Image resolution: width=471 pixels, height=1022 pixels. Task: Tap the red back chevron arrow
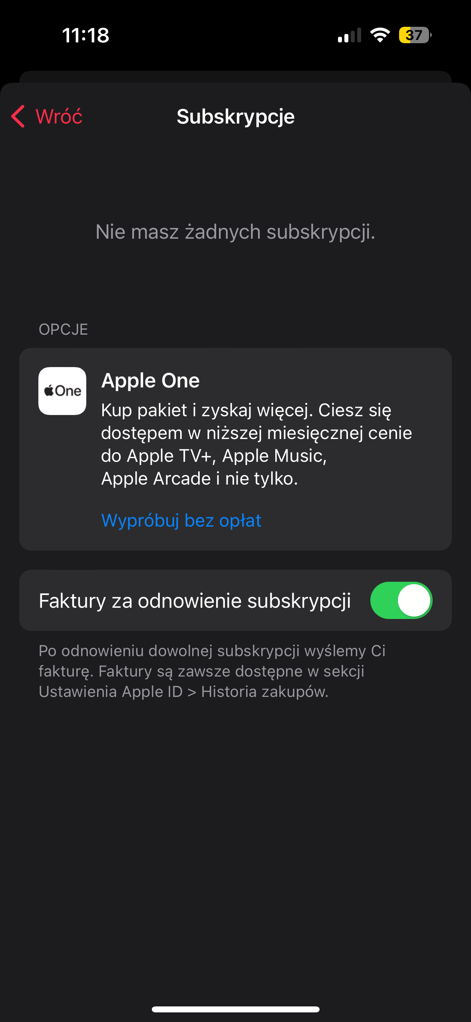[18, 116]
